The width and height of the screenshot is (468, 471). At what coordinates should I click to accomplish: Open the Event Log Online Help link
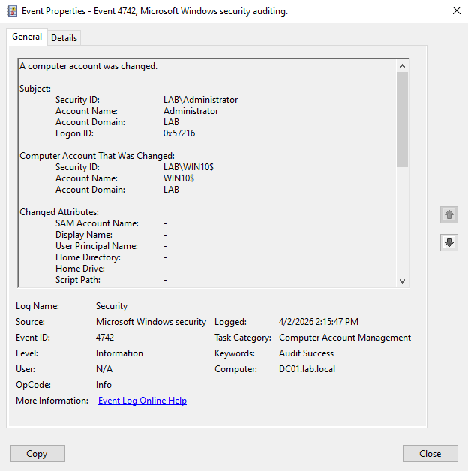(142, 400)
